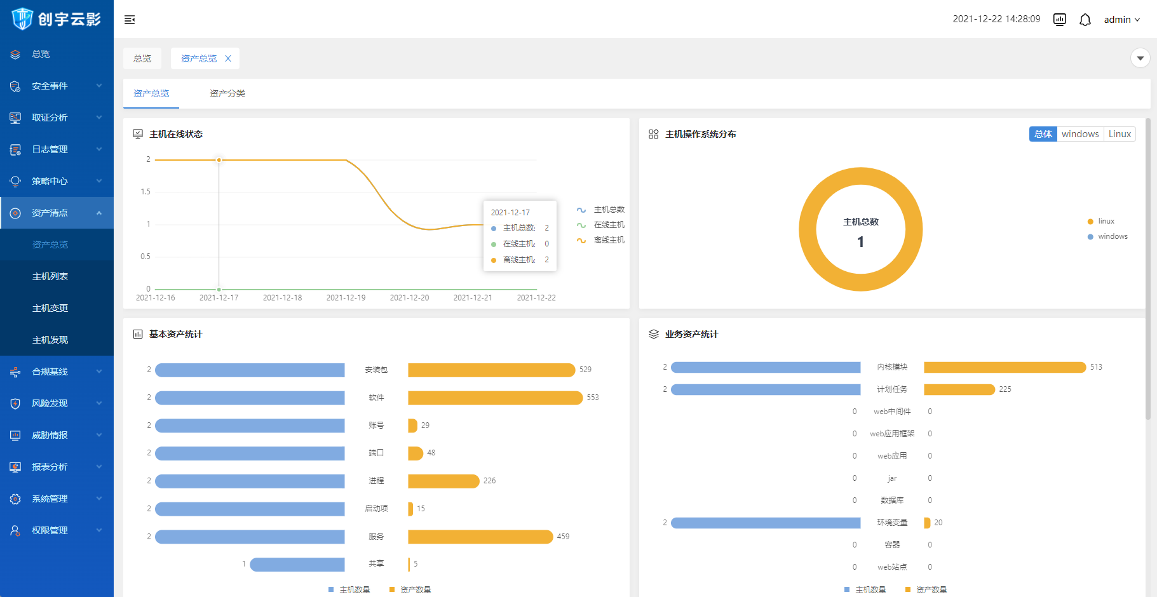Click the vertical page scrollbar
This screenshot has height=597, width=1157.
(1148, 269)
